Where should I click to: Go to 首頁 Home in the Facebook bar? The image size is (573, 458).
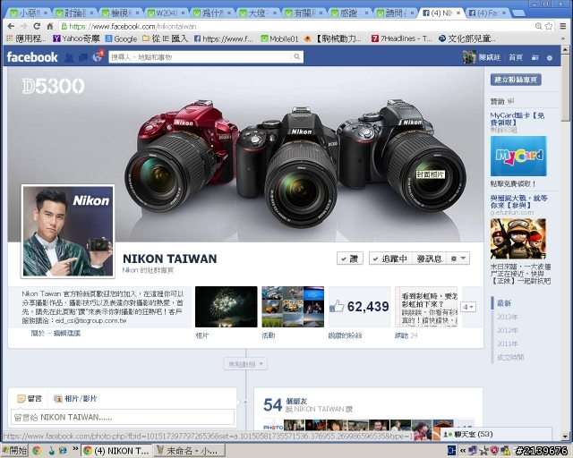point(516,58)
